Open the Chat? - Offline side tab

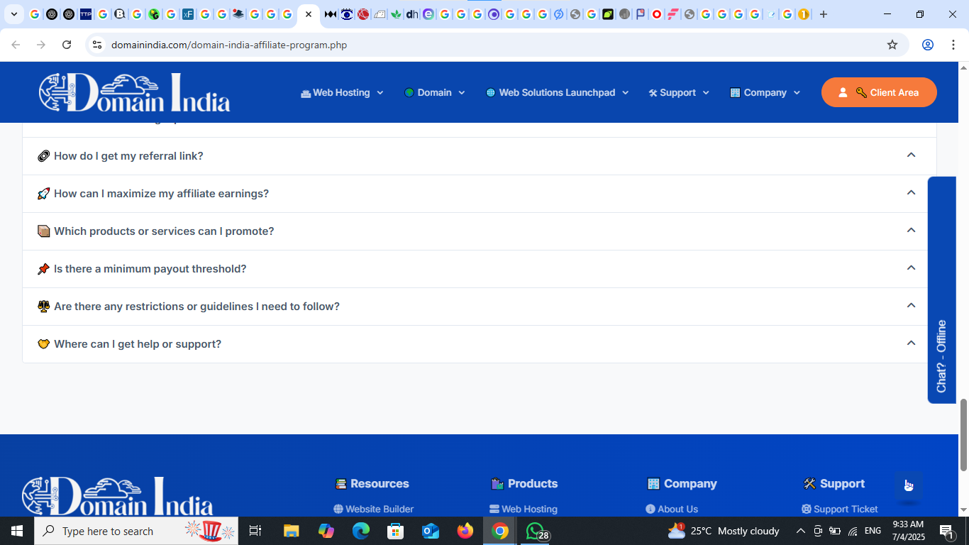941,290
